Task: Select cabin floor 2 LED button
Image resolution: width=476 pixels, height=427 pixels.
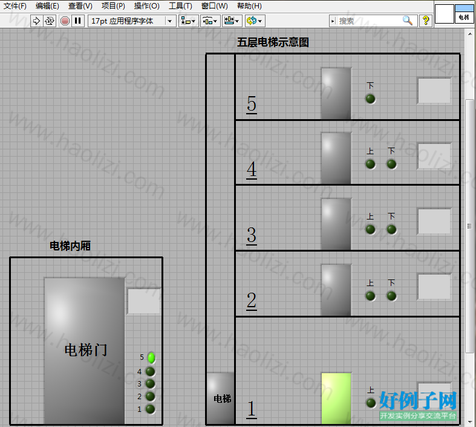Action: click(x=150, y=396)
